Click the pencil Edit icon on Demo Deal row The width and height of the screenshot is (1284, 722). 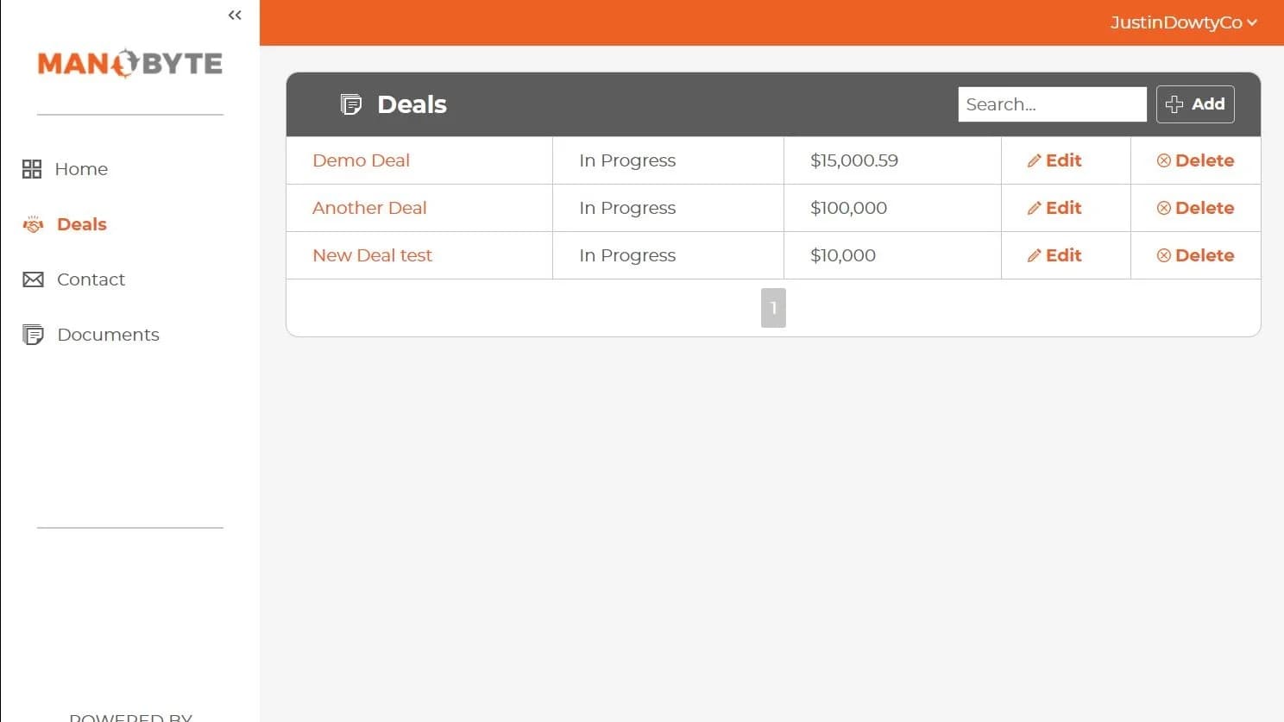tap(1033, 160)
